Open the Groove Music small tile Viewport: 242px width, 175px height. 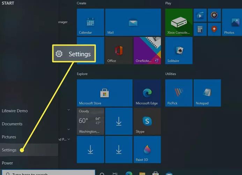[214, 15]
